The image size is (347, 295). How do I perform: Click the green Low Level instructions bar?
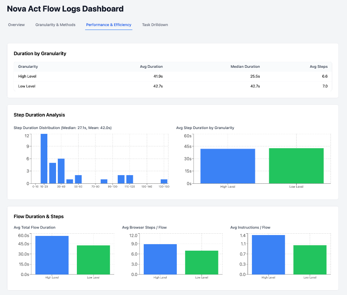click(310, 260)
